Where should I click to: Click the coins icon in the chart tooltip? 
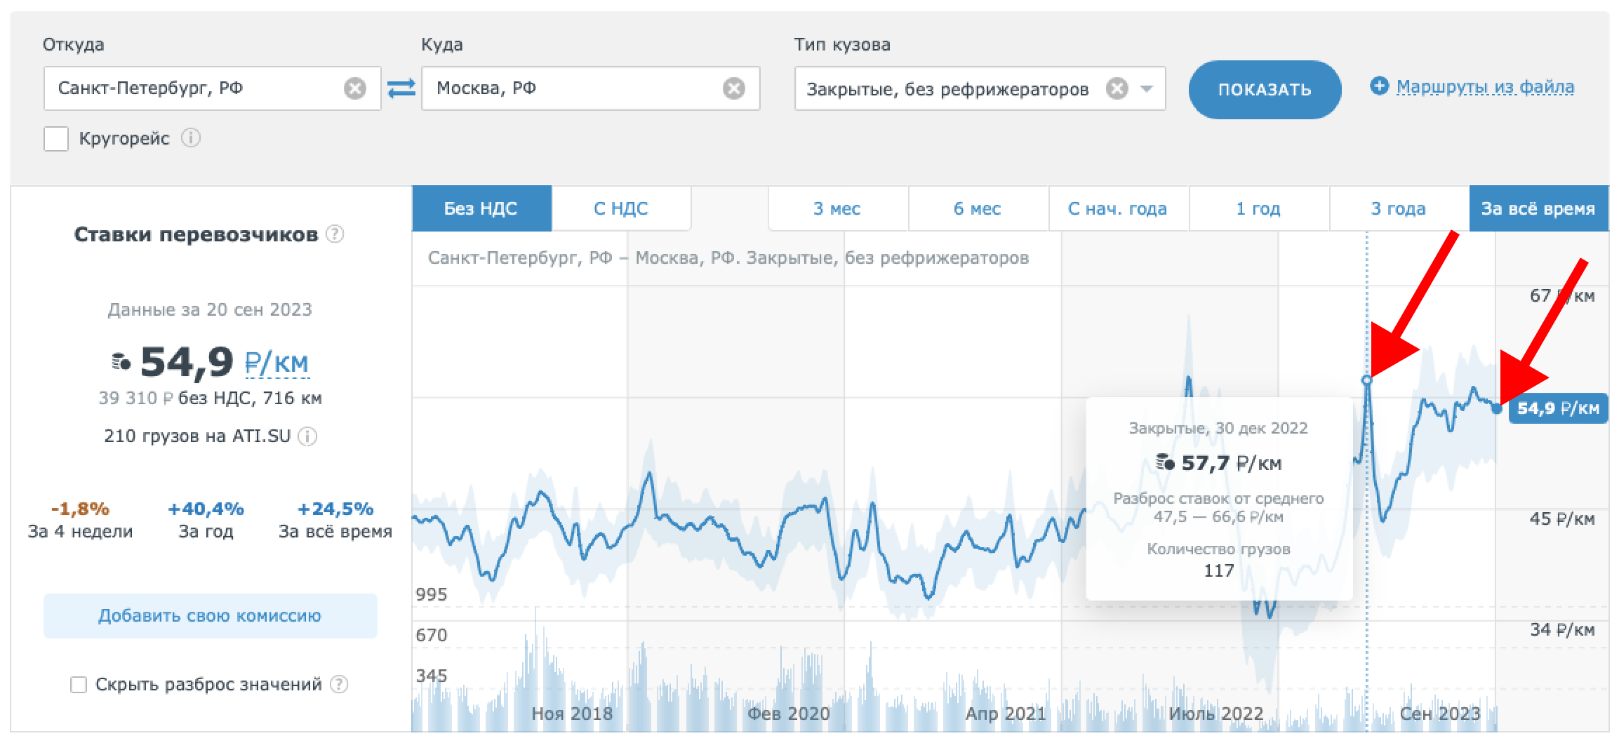[1166, 463]
